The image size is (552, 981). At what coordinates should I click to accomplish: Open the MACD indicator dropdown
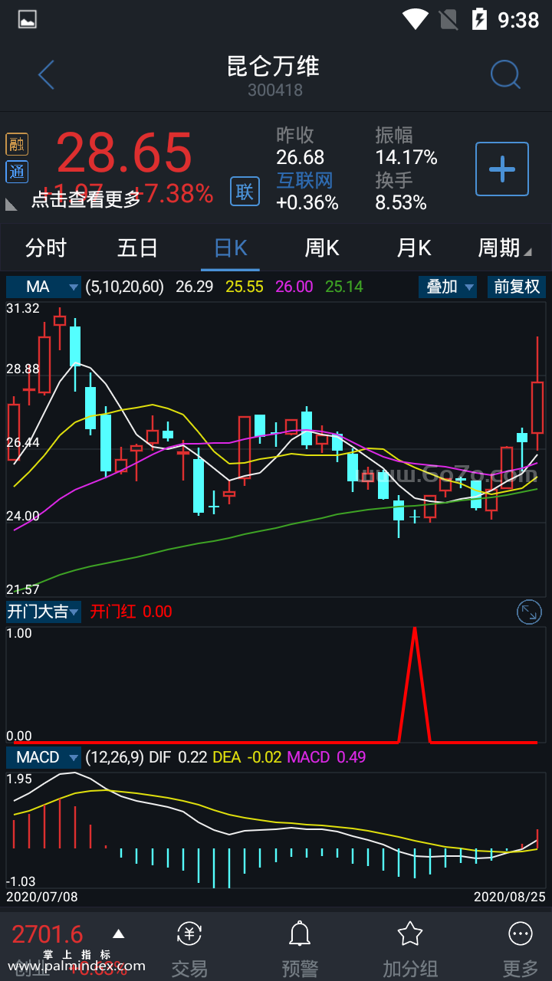click(44, 757)
